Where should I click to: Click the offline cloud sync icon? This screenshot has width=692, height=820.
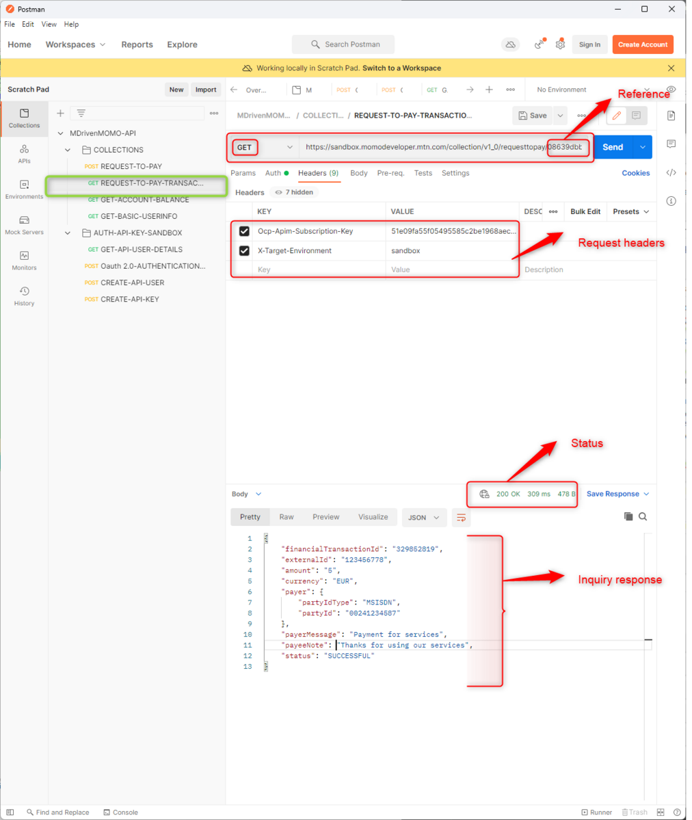tap(511, 44)
